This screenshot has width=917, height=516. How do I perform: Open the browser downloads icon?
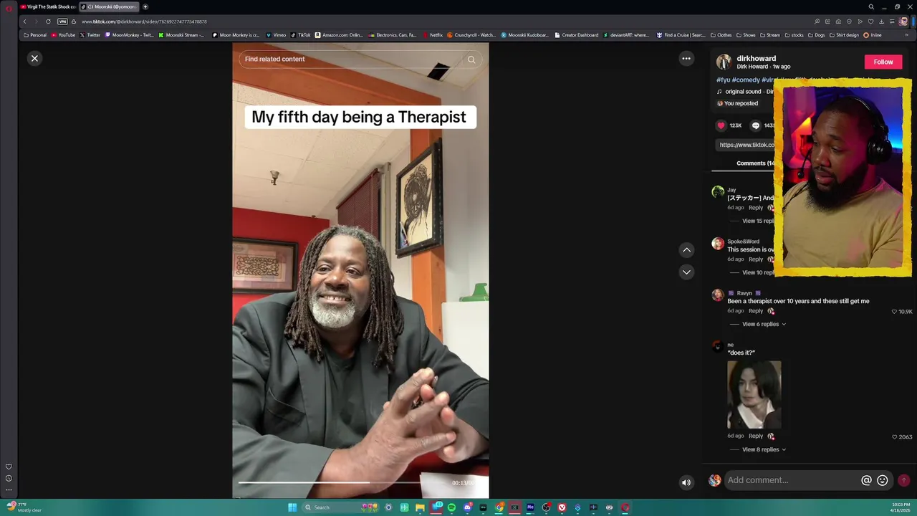tap(881, 21)
